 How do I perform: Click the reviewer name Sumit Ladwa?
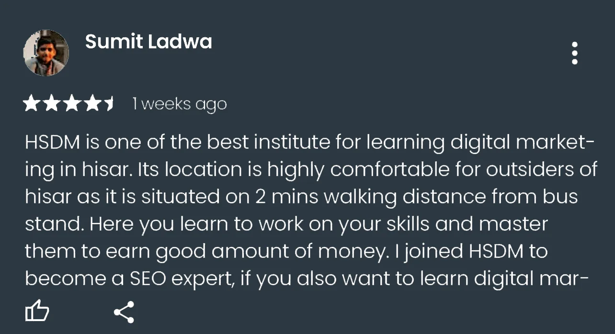148,42
